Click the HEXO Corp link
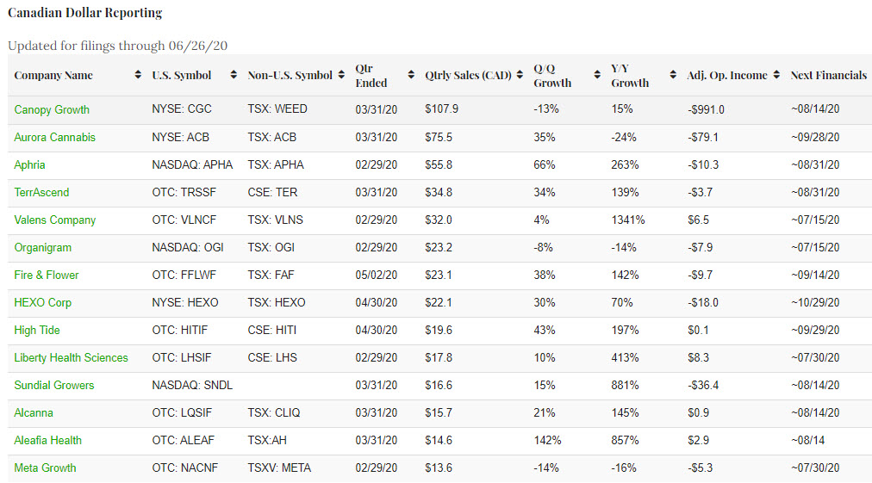 (x=42, y=302)
